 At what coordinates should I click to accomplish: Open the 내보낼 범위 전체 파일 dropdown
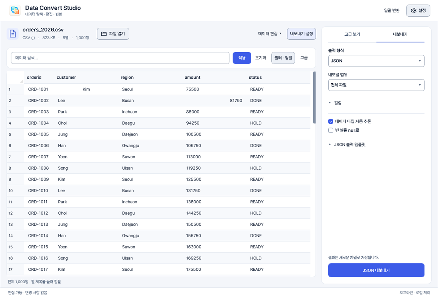[x=376, y=85]
